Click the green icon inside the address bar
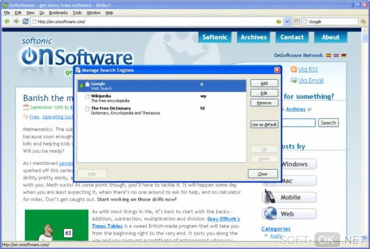 point(279,21)
